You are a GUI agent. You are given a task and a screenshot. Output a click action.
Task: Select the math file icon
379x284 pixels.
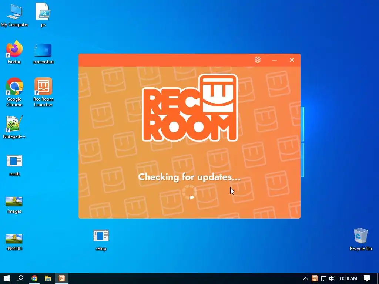pos(14,165)
